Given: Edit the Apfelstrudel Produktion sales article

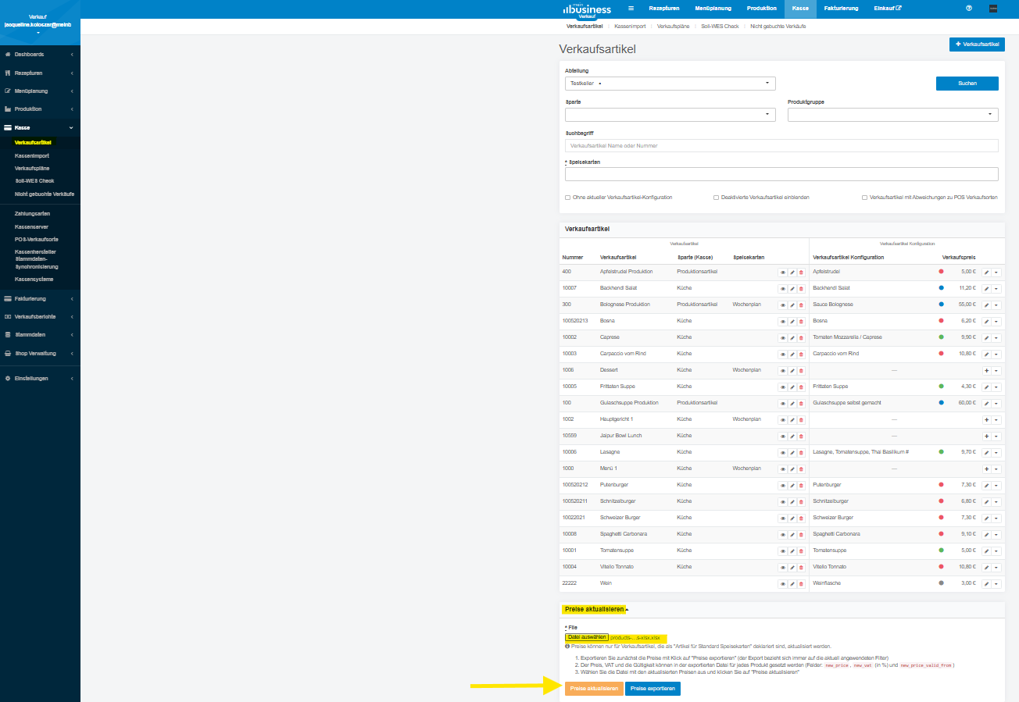Looking at the screenshot, I should pyautogui.click(x=792, y=272).
